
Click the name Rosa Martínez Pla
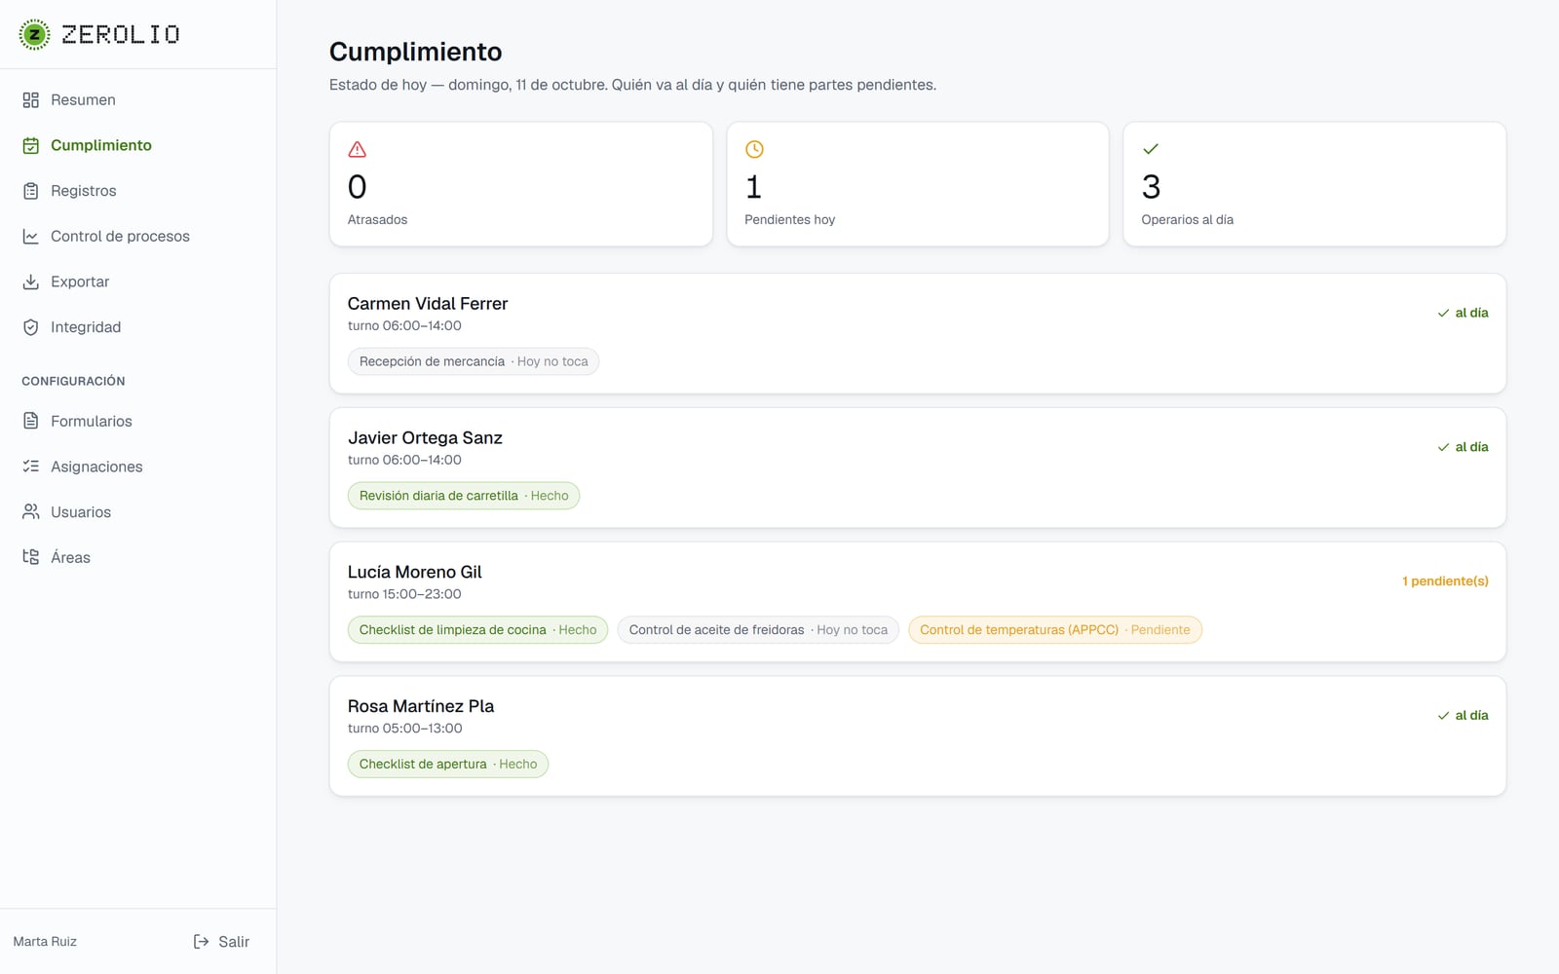pos(421,706)
